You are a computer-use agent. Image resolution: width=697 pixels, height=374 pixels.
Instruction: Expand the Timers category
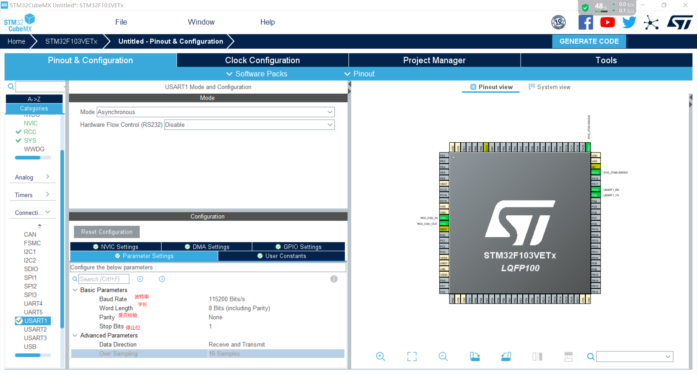point(32,195)
